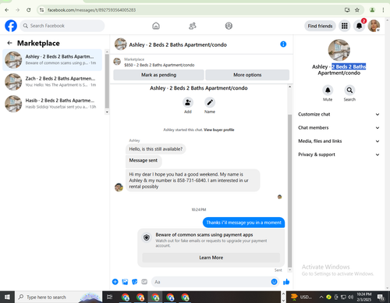
Task: Open the Windows Start menu
Action: [7, 297]
